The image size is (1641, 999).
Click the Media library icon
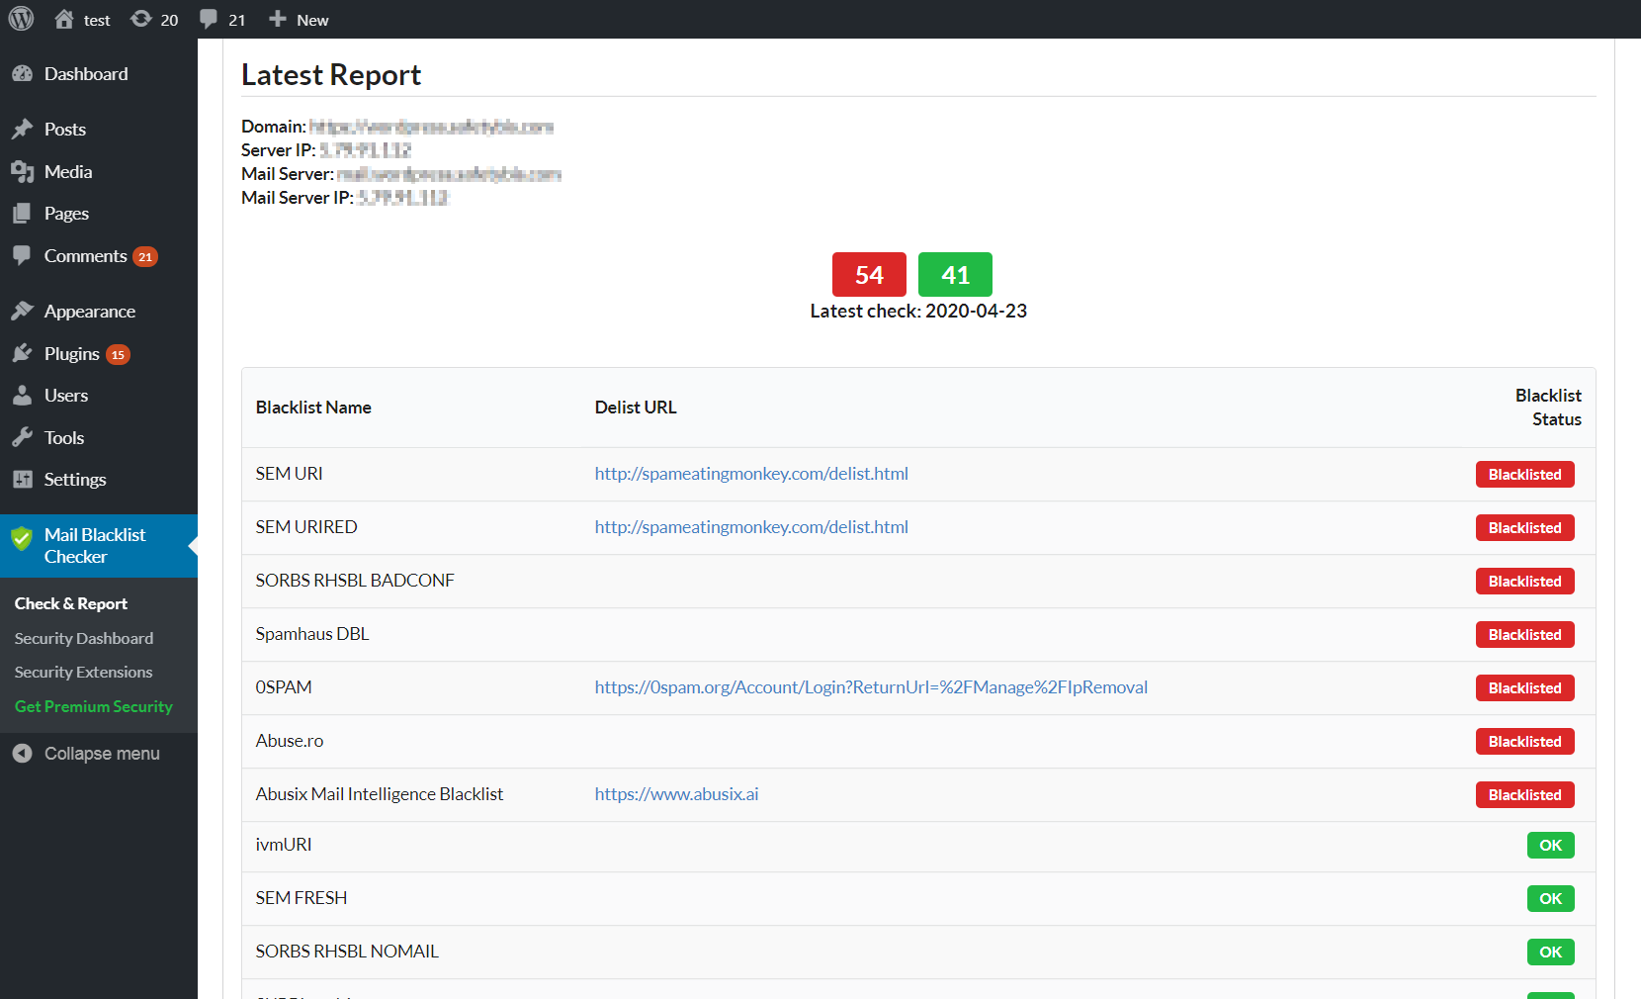(22, 171)
